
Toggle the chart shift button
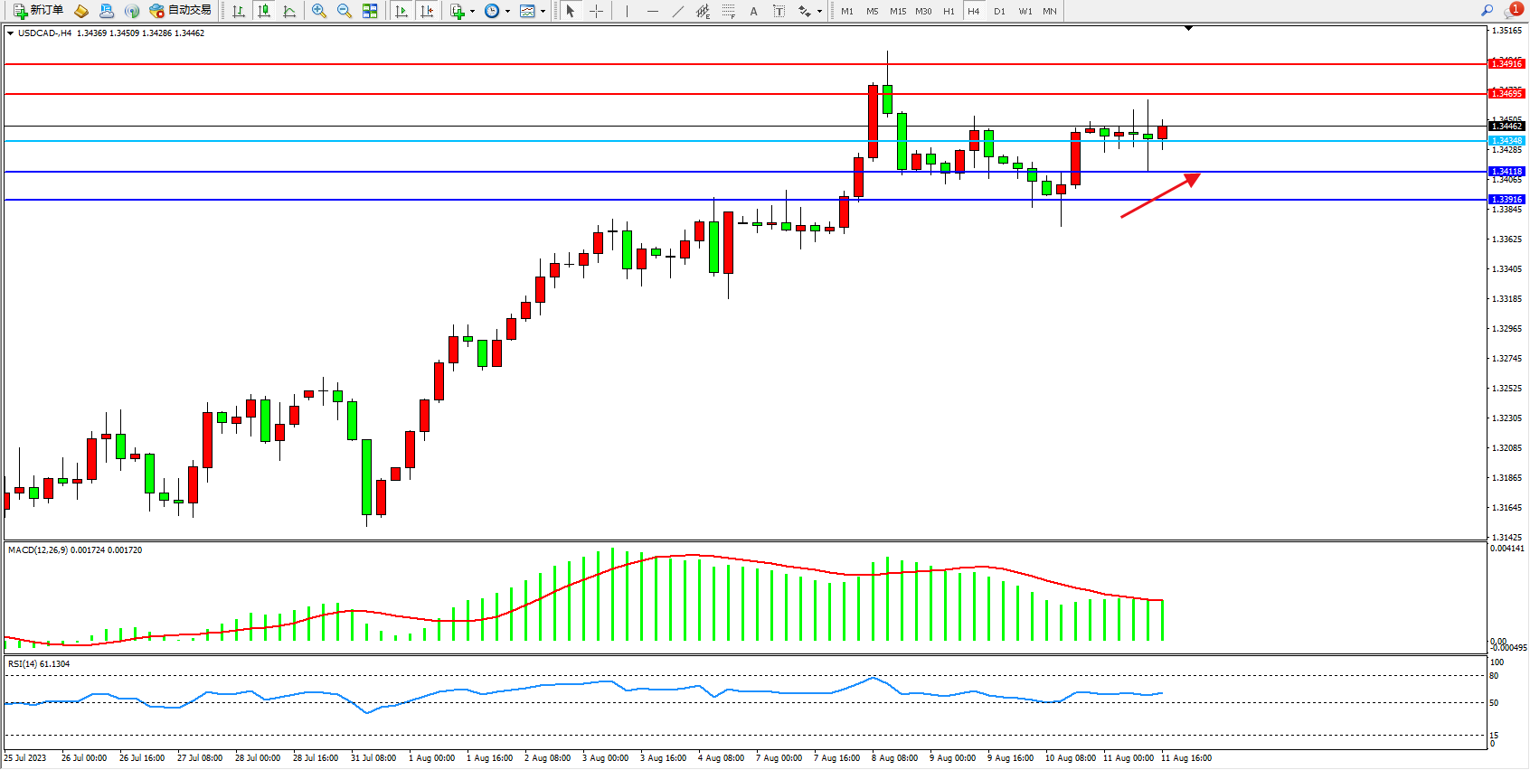[x=427, y=11]
